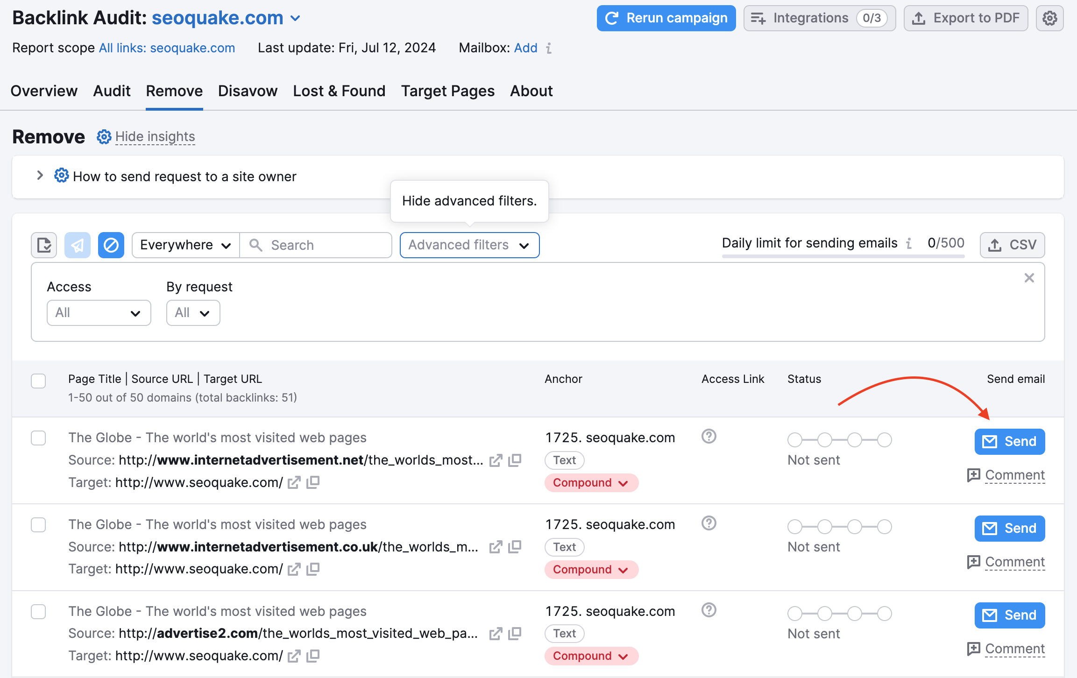This screenshot has width=1077, height=678.
Task: Expand Compound tag for internetadvertisement.net row
Action: click(x=591, y=483)
